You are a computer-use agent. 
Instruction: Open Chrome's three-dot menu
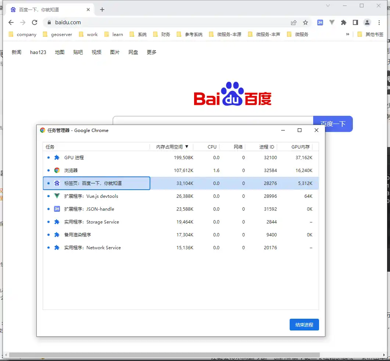[379, 22]
